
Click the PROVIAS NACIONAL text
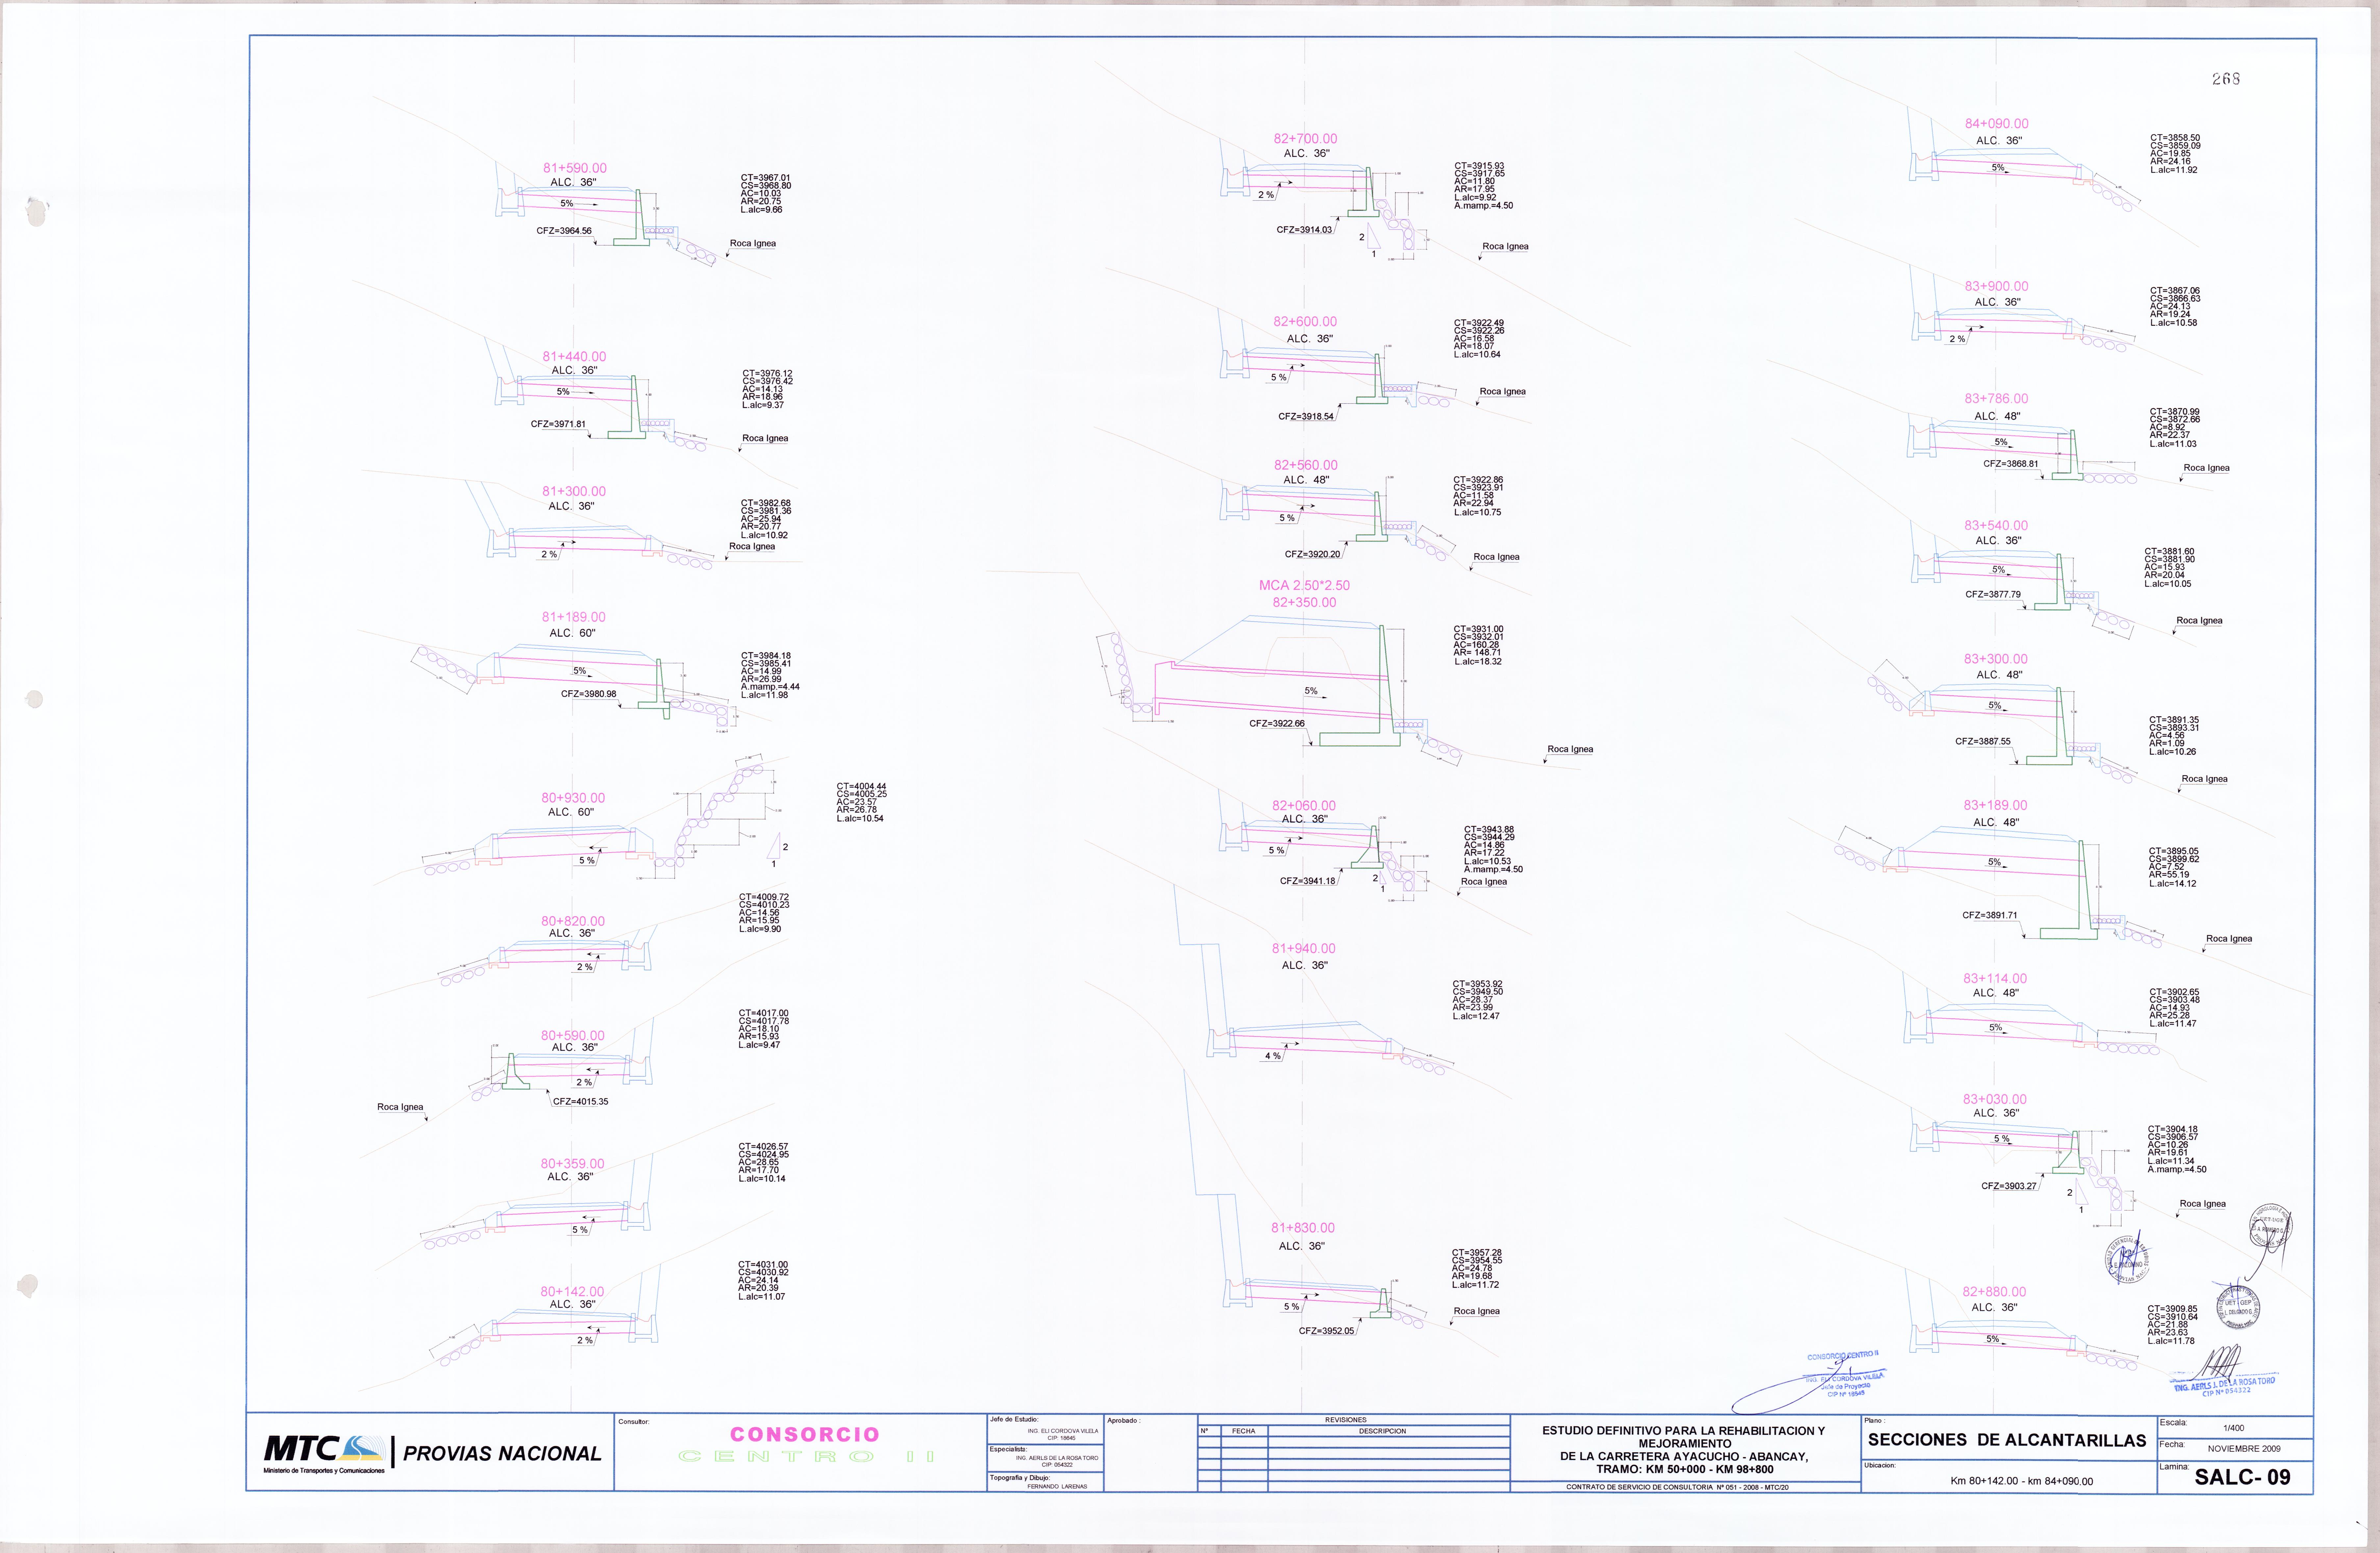tap(502, 1454)
